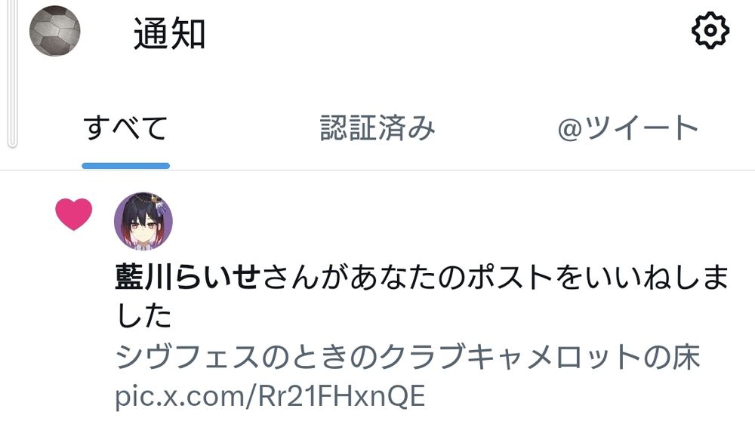Open notification settings via gear icon

(710, 31)
